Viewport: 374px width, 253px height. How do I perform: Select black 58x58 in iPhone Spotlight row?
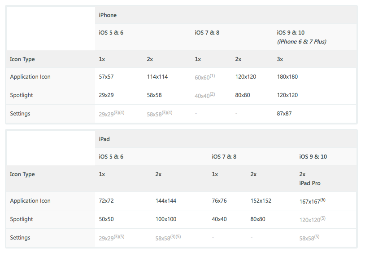pos(154,95)
